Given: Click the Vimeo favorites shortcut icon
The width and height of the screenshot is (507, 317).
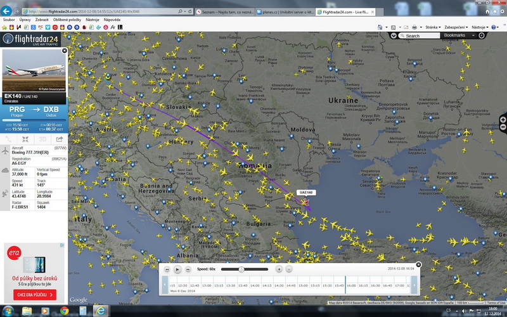Looking at the screenshot, I should (x=48, y=27).
